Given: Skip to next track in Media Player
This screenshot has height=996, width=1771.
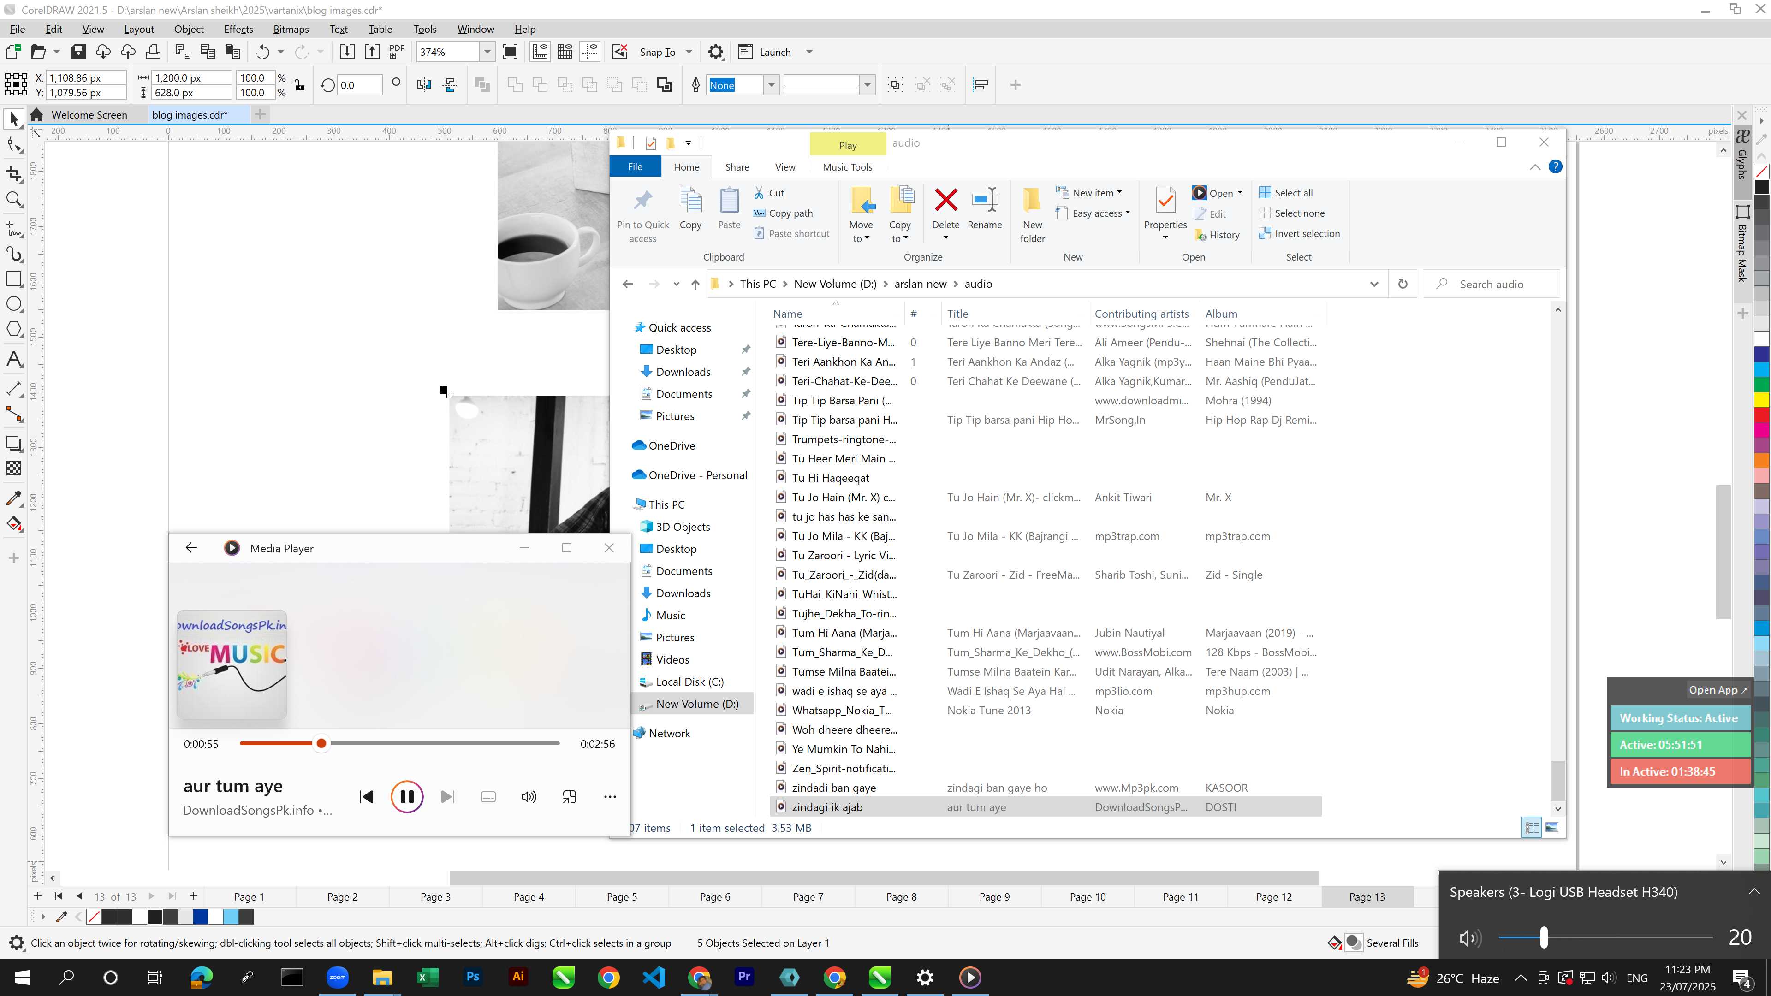Looking at the screenshot, I should tap(447, 797).
